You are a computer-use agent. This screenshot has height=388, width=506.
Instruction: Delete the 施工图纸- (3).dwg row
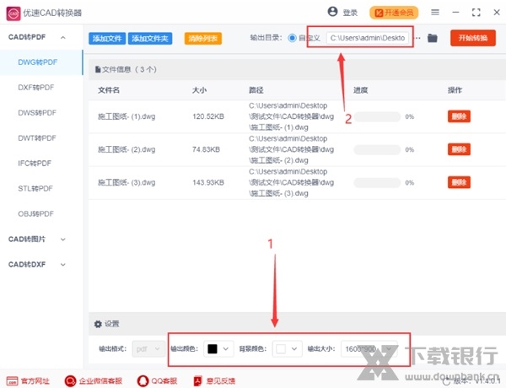[x=459, y=182]
